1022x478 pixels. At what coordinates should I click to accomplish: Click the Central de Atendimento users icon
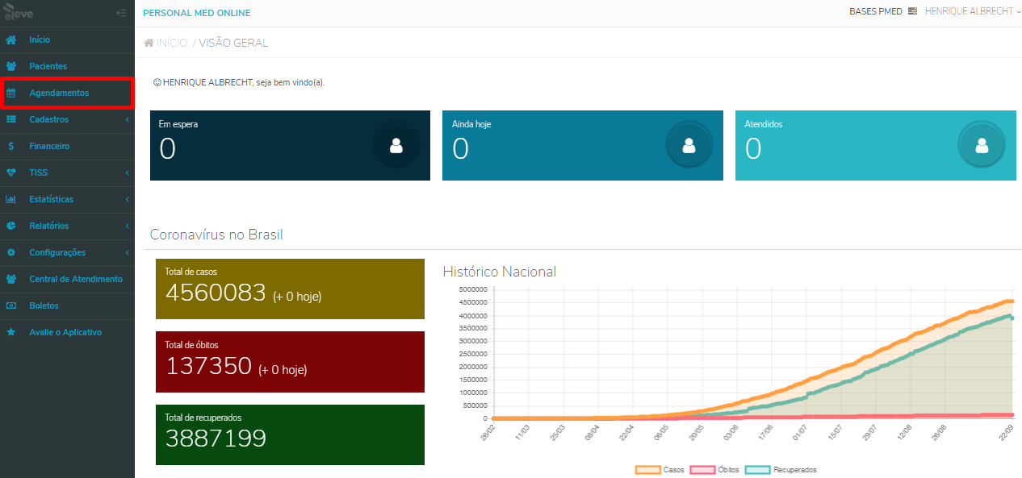click(11, 279)
